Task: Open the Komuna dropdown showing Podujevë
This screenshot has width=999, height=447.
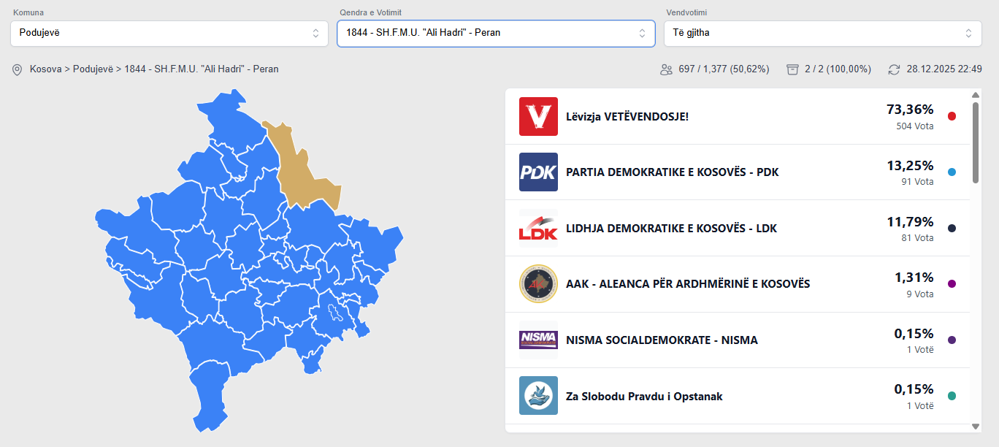Action: coord(169,33)
